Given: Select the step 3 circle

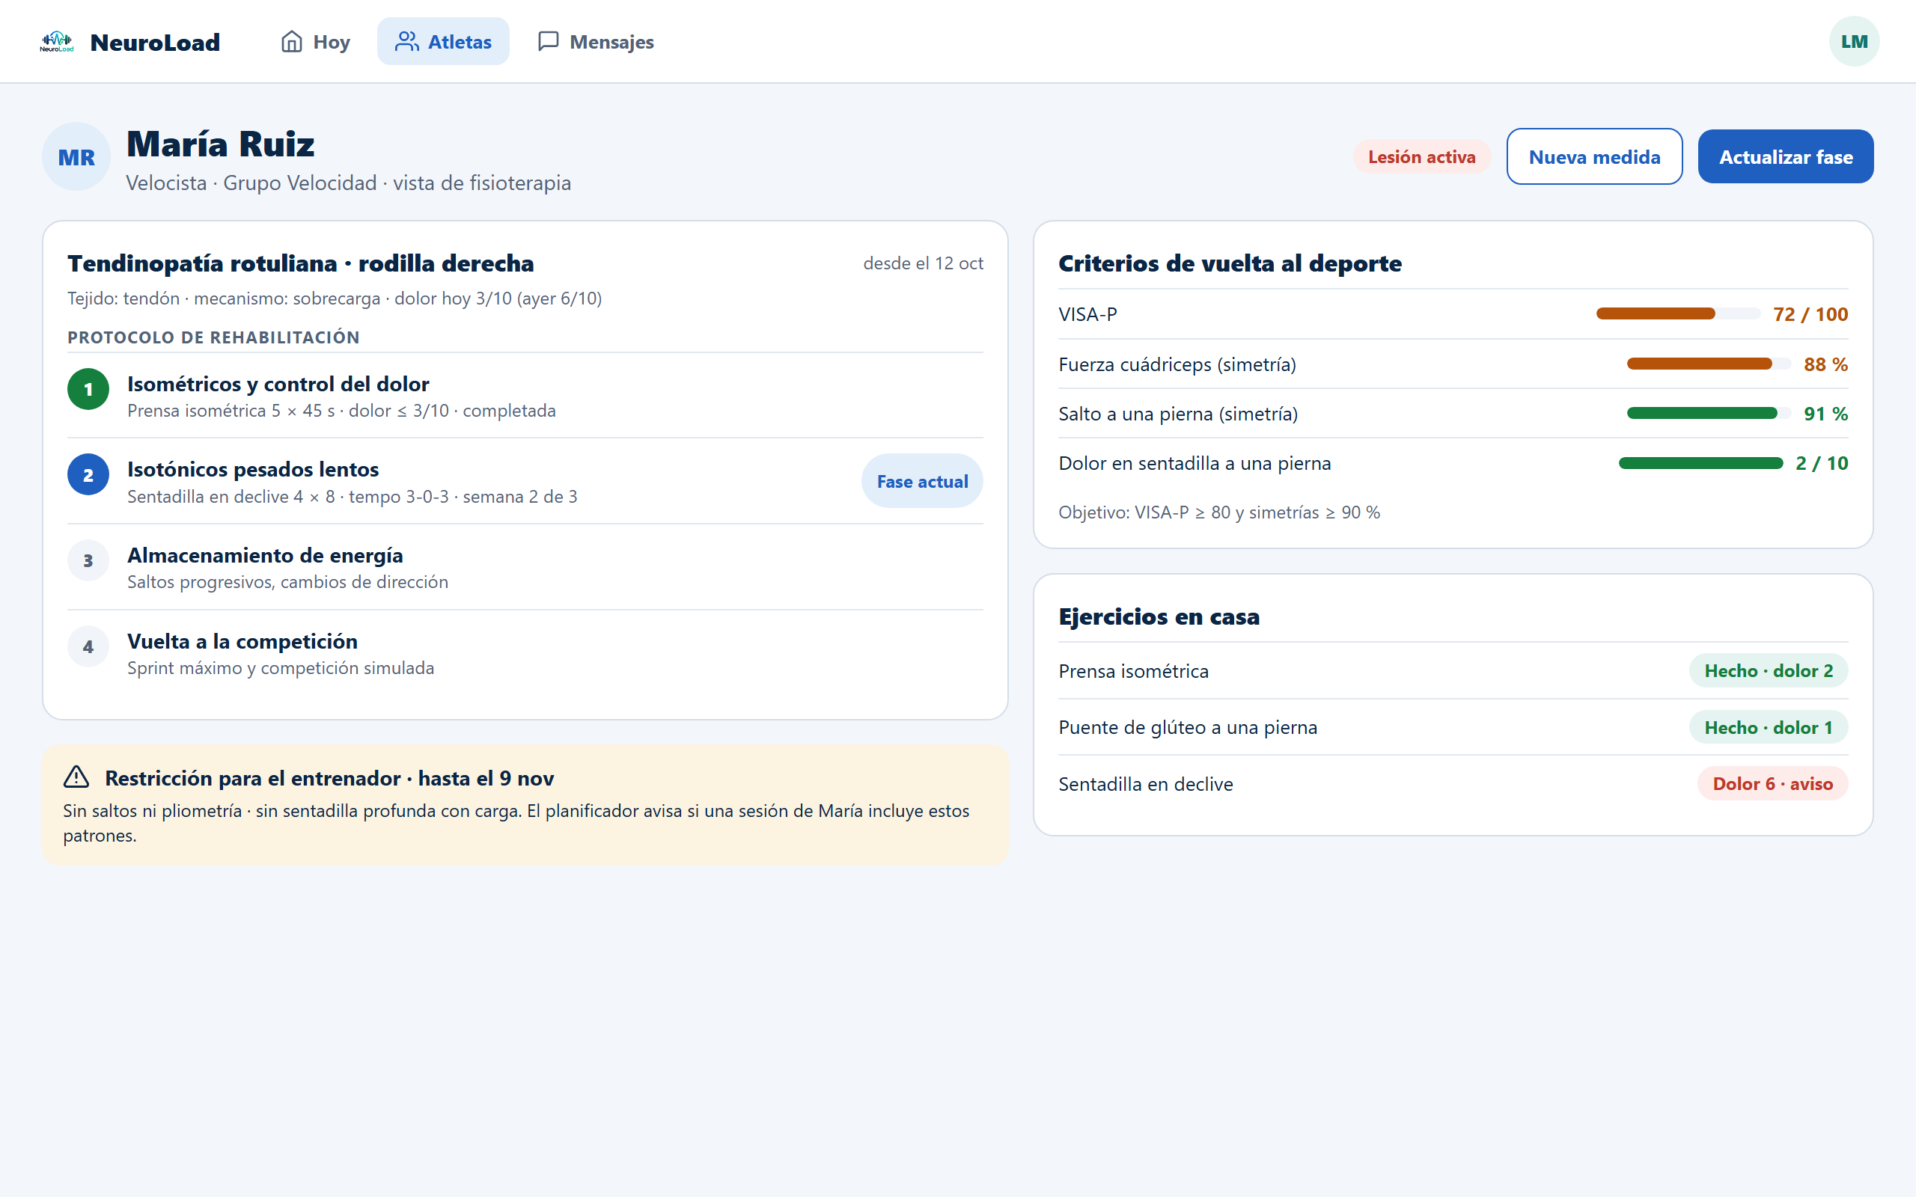Looking at the screenshot, I should [88, 560].
